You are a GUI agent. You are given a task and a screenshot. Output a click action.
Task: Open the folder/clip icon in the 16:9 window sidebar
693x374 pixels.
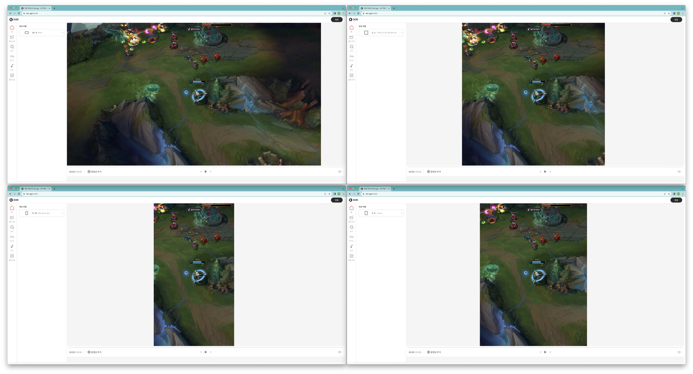click(x=12, y=38)
